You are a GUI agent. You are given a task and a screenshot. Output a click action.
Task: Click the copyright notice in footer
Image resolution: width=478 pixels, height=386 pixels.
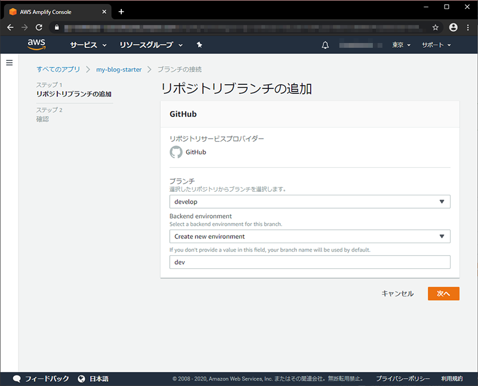(x=268, y=379)
